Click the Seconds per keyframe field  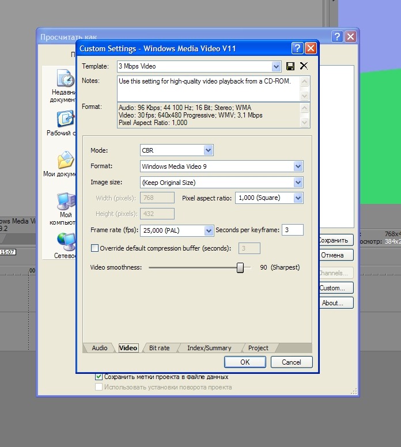(x=292, y=230)
